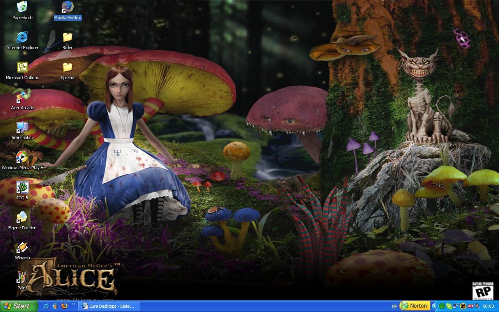Select the Spielää folder on the desktop
The image size is (499, 312).
67,71
